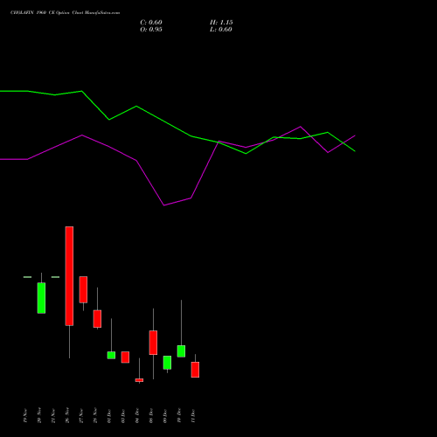
Task: Click the 20 Nov date label
Action: pyautogui.click(x=39, y=415)
